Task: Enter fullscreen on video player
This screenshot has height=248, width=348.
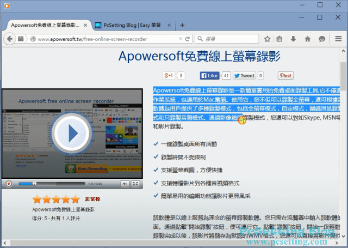Action: coord(135,184)
